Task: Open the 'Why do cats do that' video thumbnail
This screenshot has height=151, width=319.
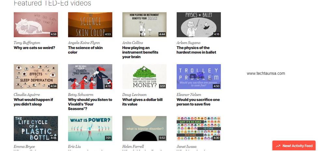Action: pyautogui.click(x=36, y=25)
